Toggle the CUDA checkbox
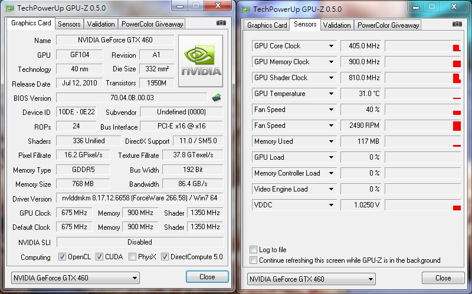The height and width of the screenshot is (294, 472). pos(99,257)
